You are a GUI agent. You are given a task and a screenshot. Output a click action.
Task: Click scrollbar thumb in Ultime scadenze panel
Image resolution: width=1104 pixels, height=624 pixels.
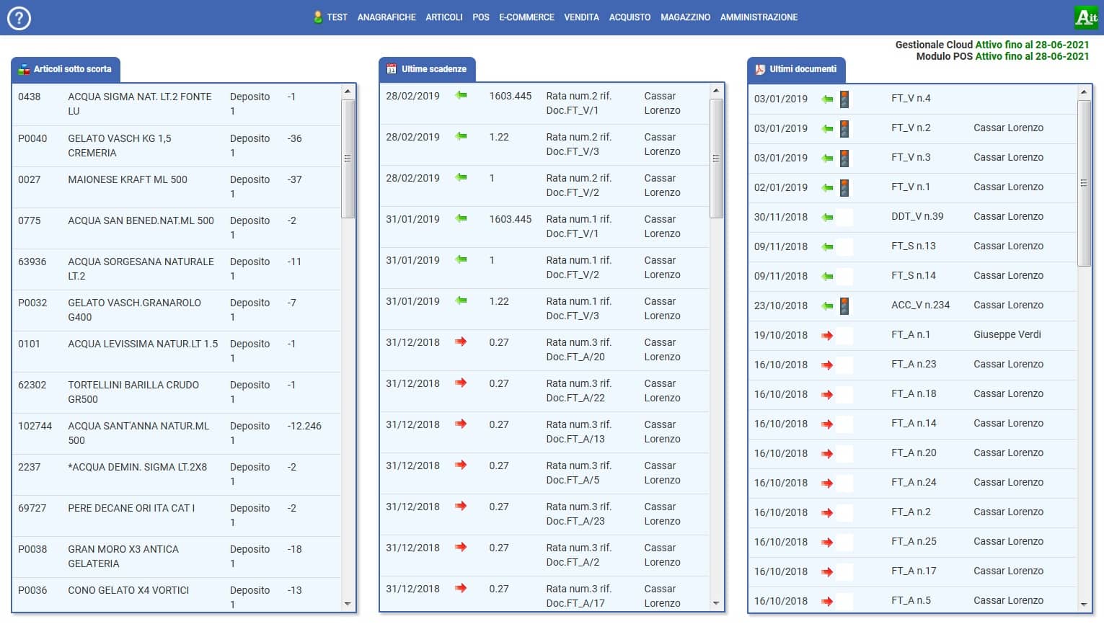[x=716, y=159]
